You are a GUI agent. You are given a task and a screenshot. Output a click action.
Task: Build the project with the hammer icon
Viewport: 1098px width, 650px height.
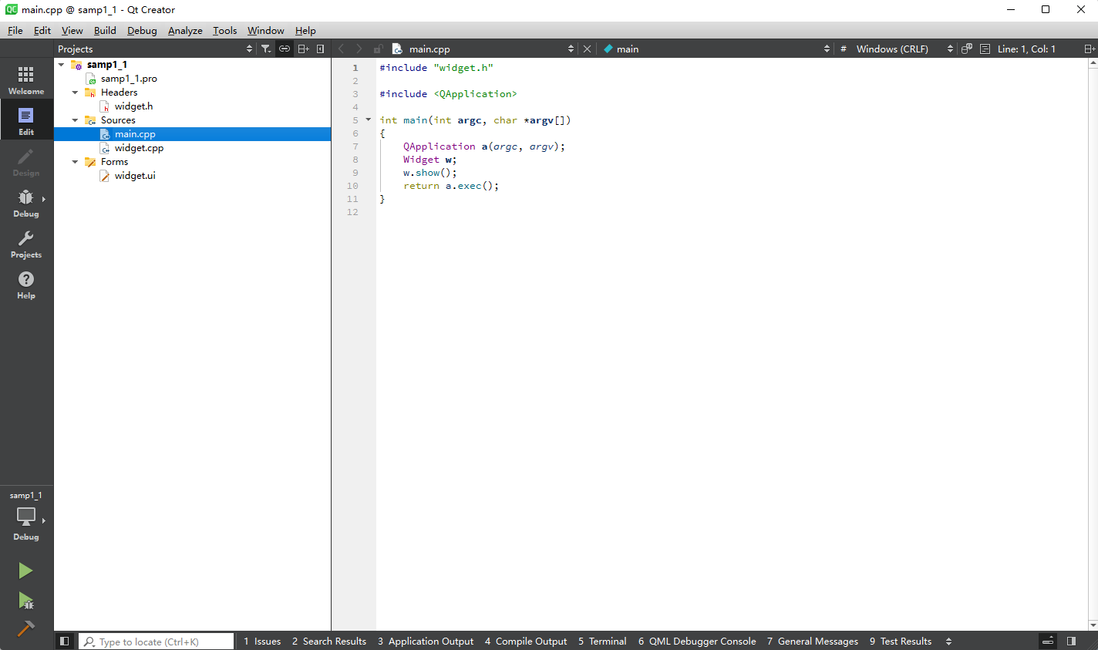click(25, 628)
